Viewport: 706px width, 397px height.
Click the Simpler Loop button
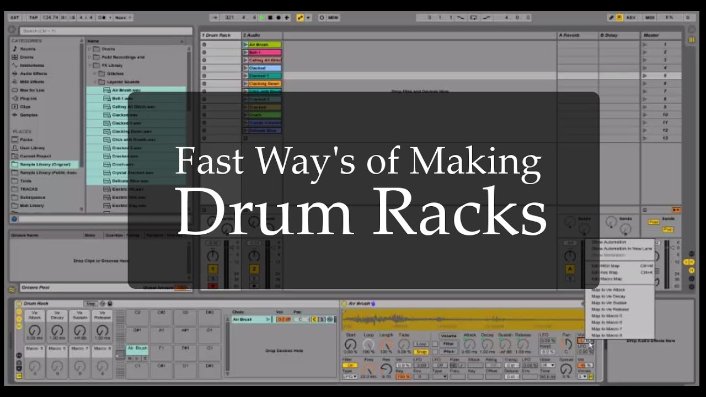421,344
